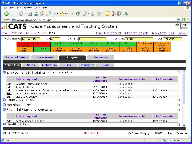Stop page loading with the red X icon
The image size is (192, 144).
point(30,14)
